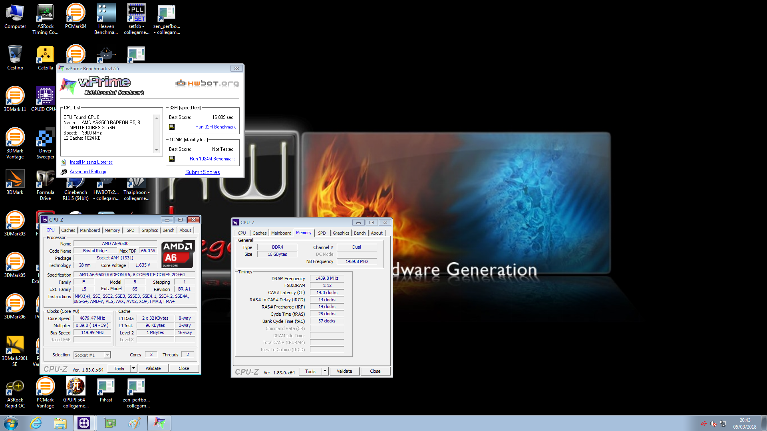
Task: Expand Tools dropdown arrow in right CPU-Z
Action: (x=325, y=371)
